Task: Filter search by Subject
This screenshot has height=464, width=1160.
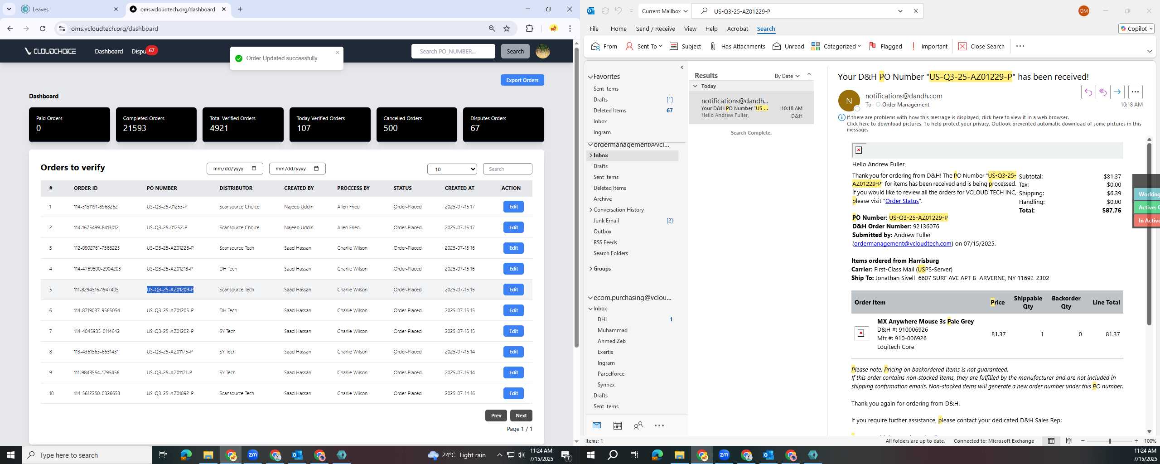Action: coord(685,46)
